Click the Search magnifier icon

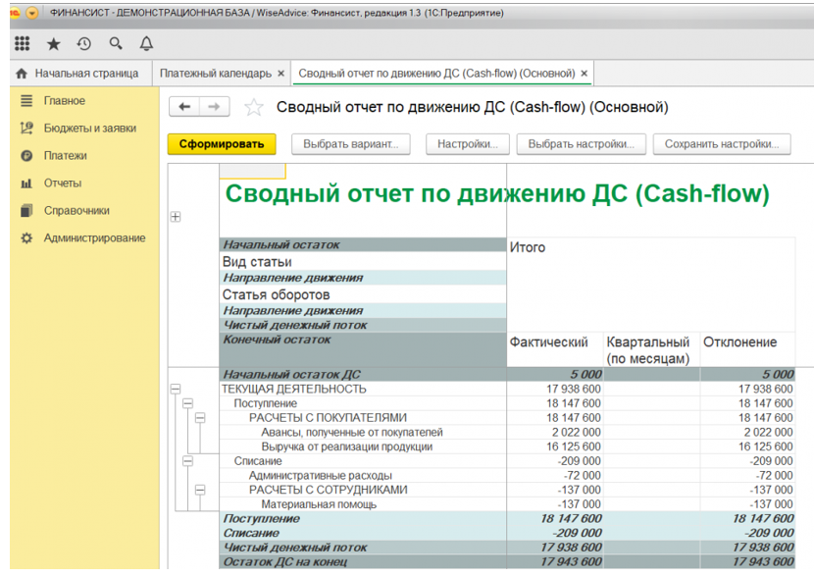pyautogui.click(x=116, y=43)
